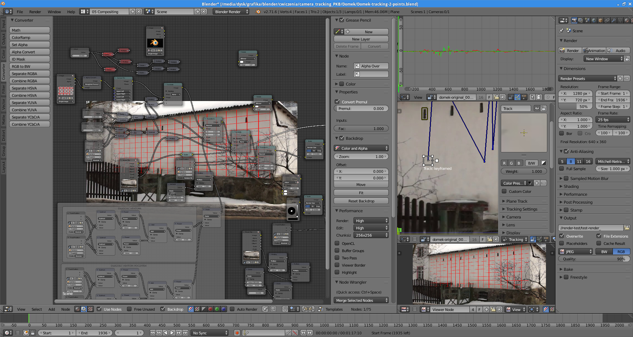This screenshot has width=633, height=337.
Task: Add the ColorRamp node
Action: (x=30, y=37)
